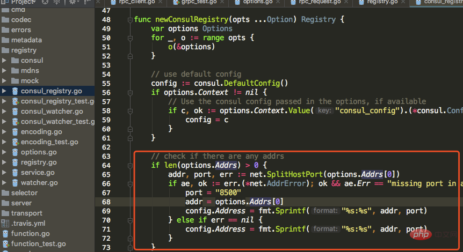This screenshot has height=252, width=463.
Task: Click the mock subfolder icon
Action: [15, 81]
